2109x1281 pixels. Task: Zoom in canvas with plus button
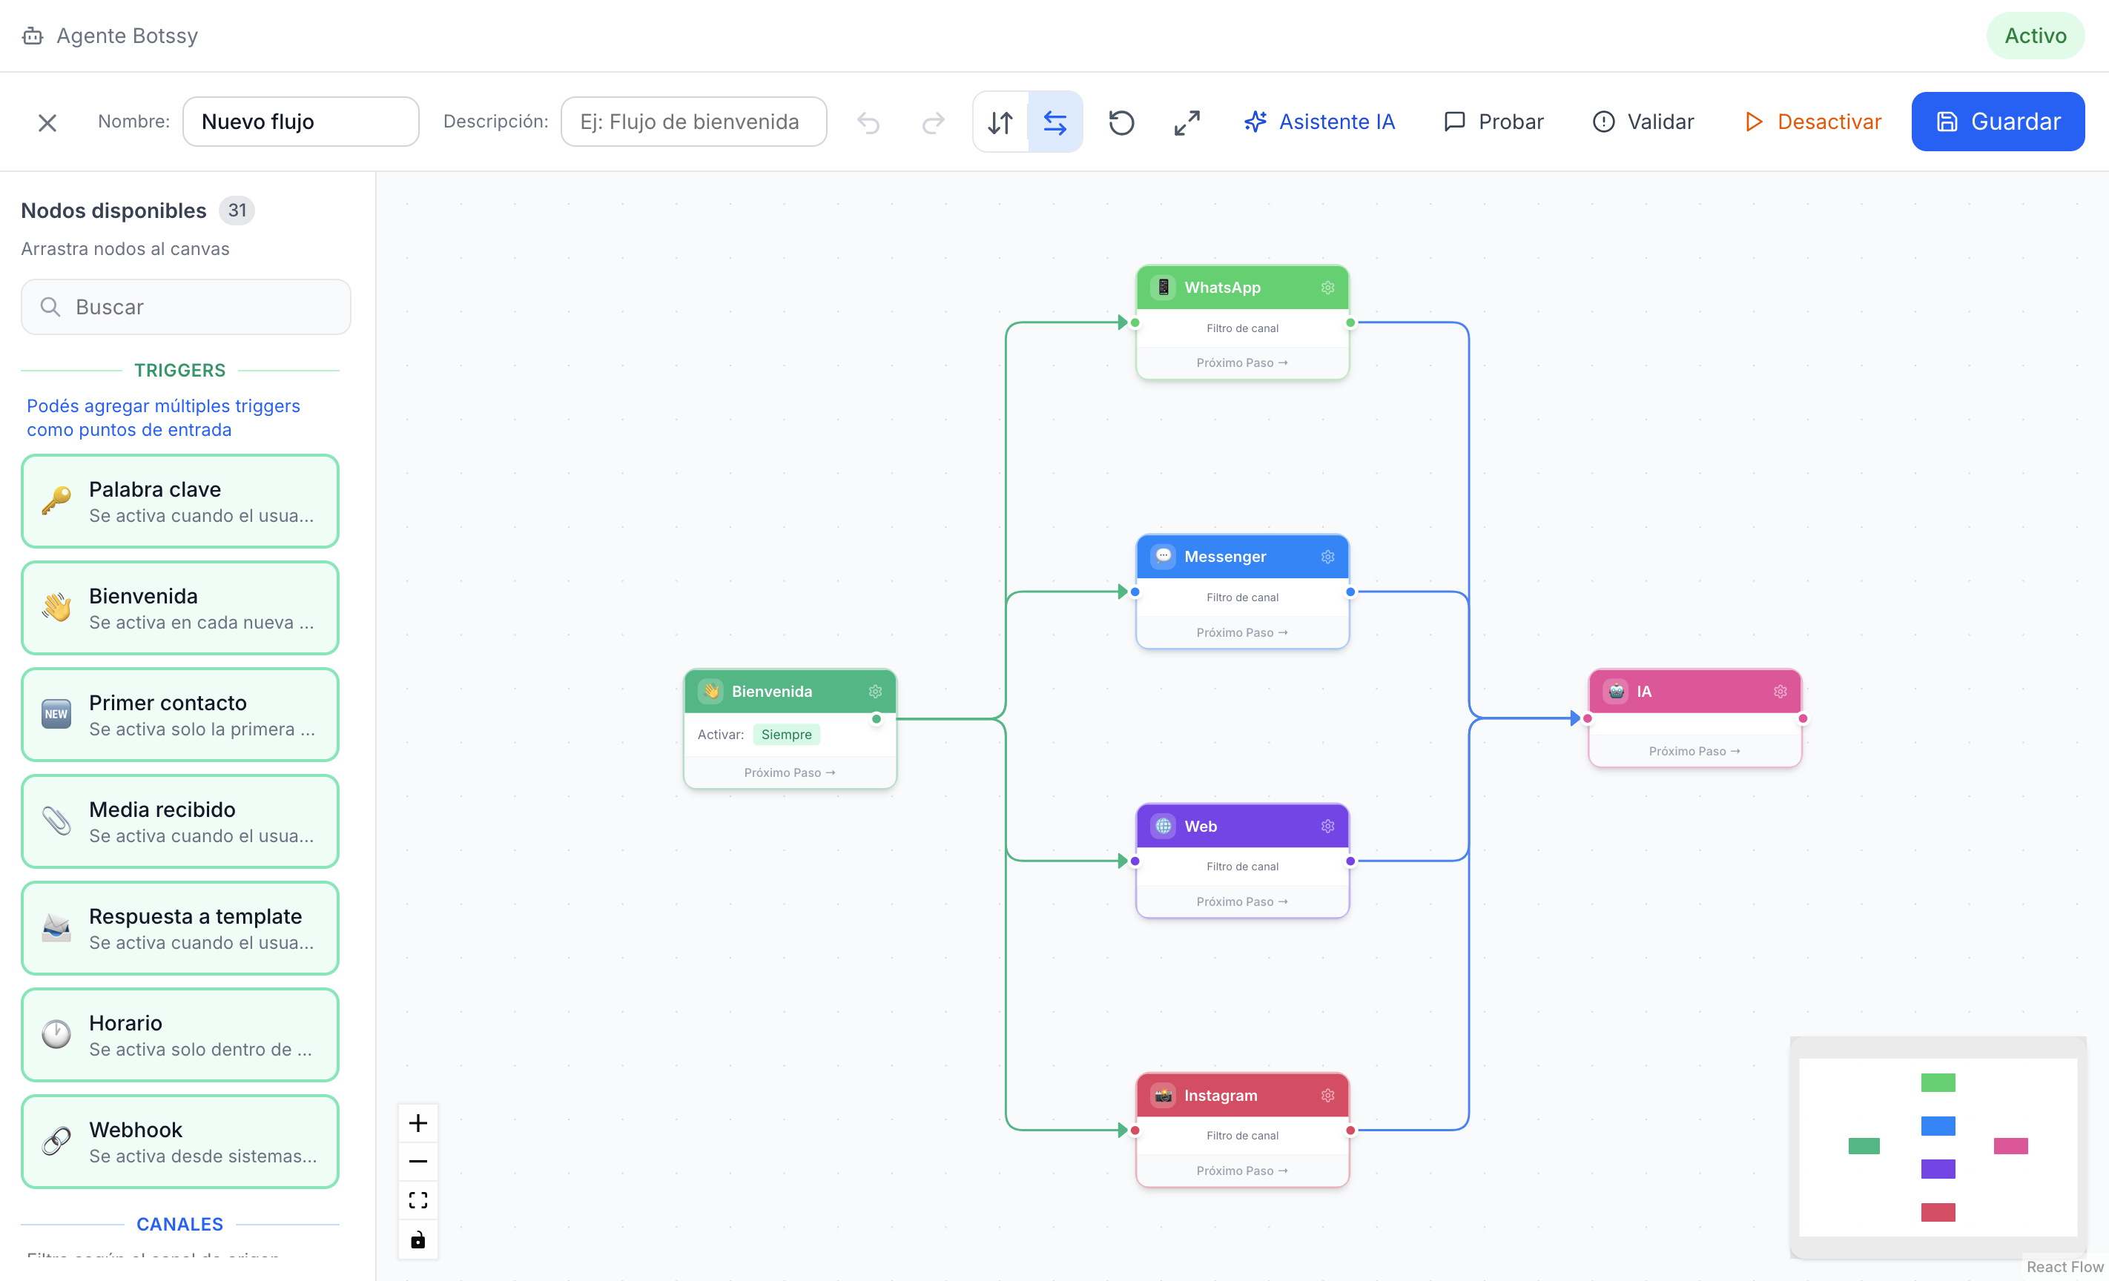417,1122
